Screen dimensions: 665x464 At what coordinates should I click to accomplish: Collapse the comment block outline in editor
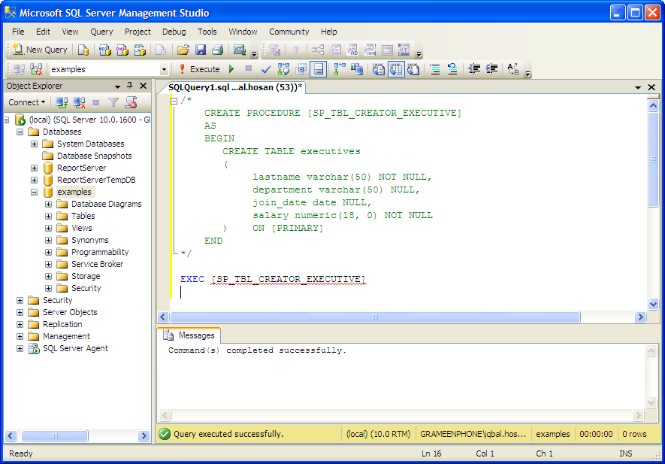[x=174, y=101]
